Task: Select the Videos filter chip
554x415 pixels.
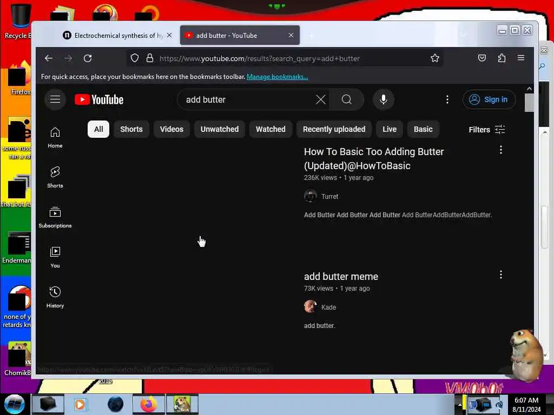Action: [x=172, y=129]
